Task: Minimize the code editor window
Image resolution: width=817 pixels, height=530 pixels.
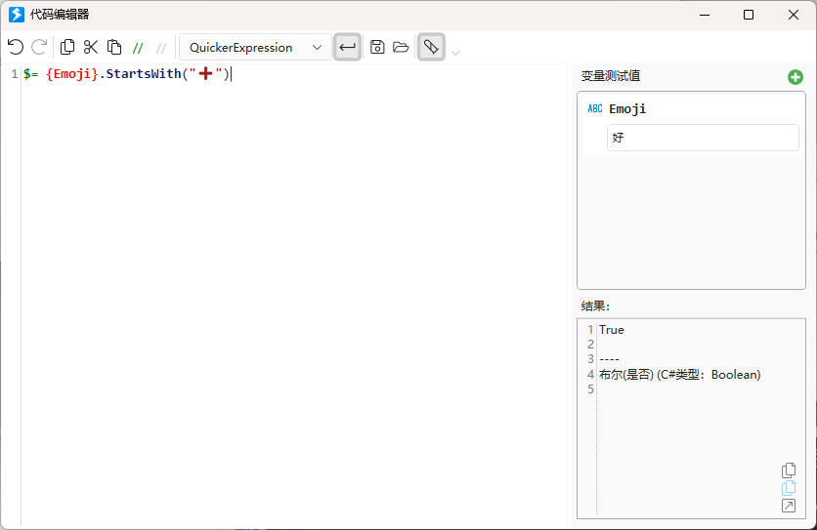Action: (705, 15)
